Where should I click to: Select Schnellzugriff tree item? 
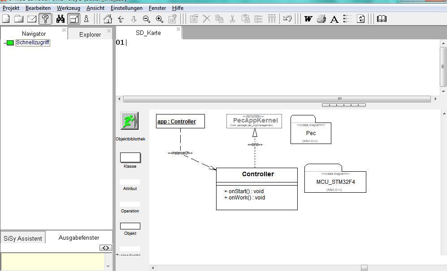click(x=33, y=42)
